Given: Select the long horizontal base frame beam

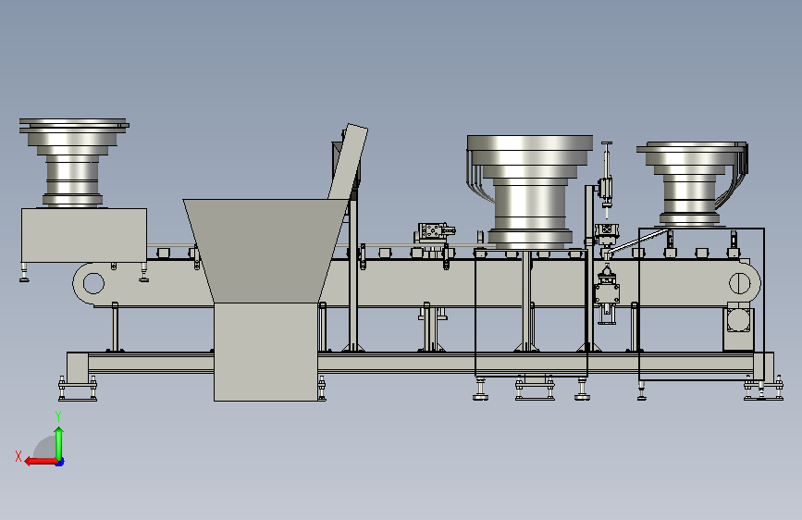Looking at the screenshot, I should (419, 363).
